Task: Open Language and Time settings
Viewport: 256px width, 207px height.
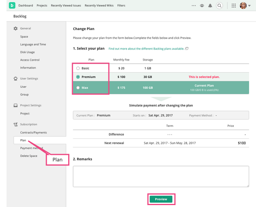Action: point(33,44)
